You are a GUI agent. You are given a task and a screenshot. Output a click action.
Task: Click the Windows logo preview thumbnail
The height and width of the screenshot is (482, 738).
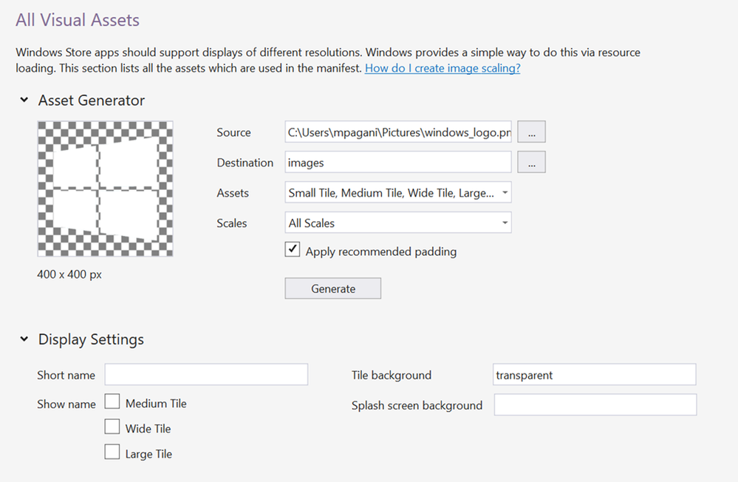(x=105, y=189)
